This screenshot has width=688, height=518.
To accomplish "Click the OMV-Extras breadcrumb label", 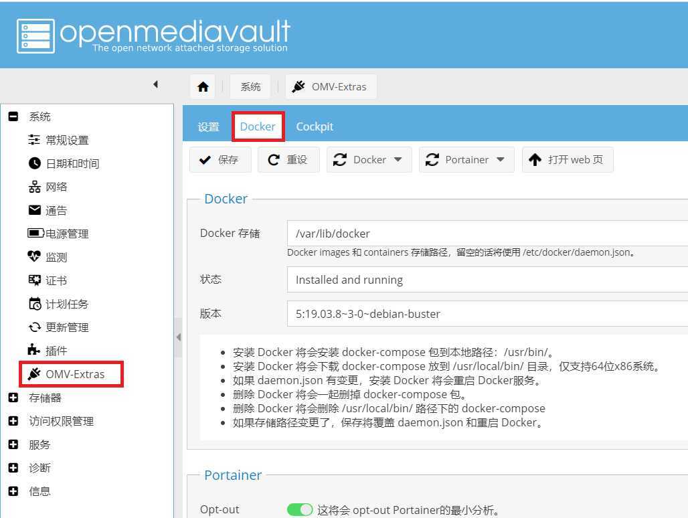I will pos(339,87).
